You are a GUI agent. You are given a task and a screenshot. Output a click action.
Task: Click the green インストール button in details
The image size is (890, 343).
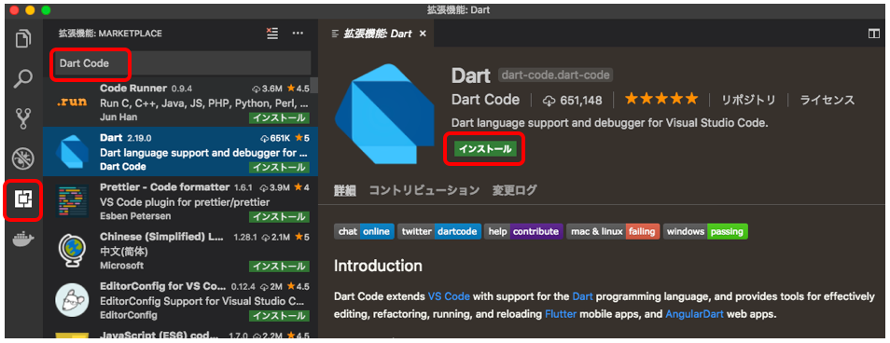(485, 148)
